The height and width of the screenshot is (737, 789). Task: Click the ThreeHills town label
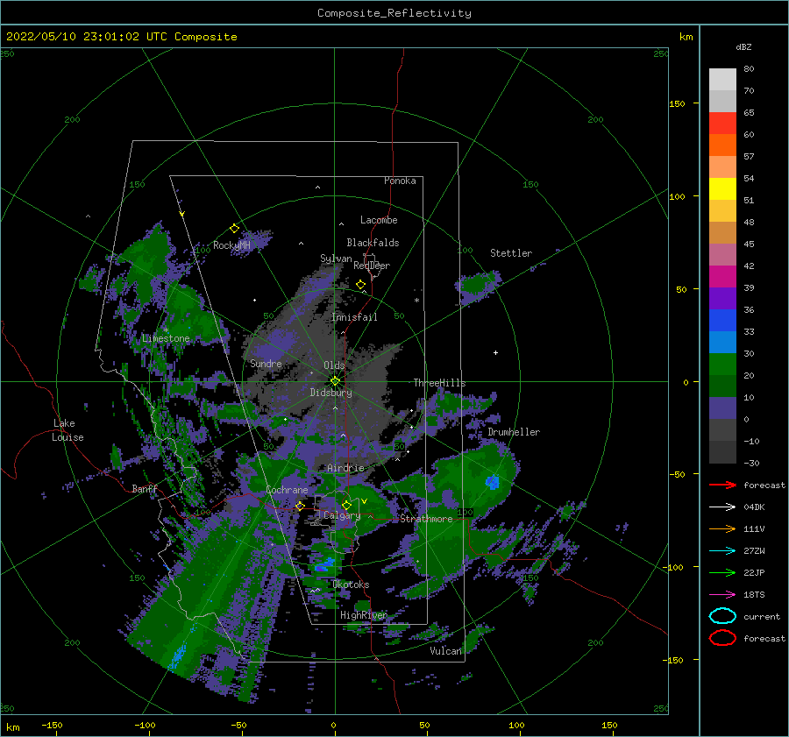coord(439,383)
